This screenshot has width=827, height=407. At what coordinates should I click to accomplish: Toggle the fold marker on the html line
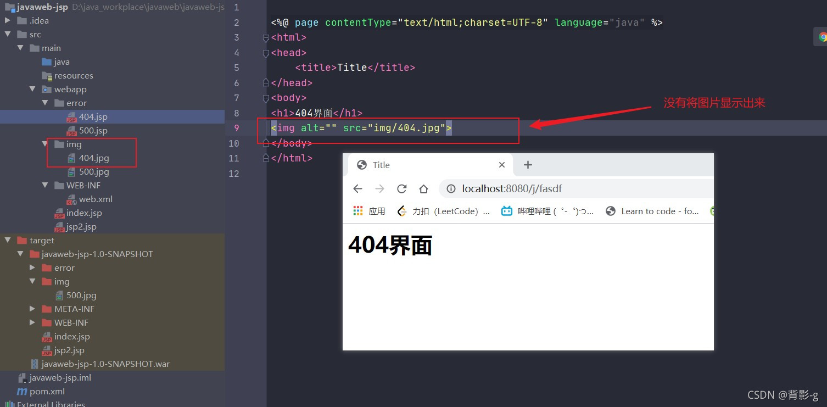coord(266,38)
